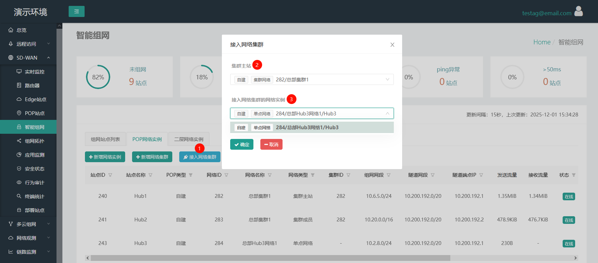Screen dimensions: 598x263
Task: Open 智能组网 in the sidebar menu
Action: [28, 127]
